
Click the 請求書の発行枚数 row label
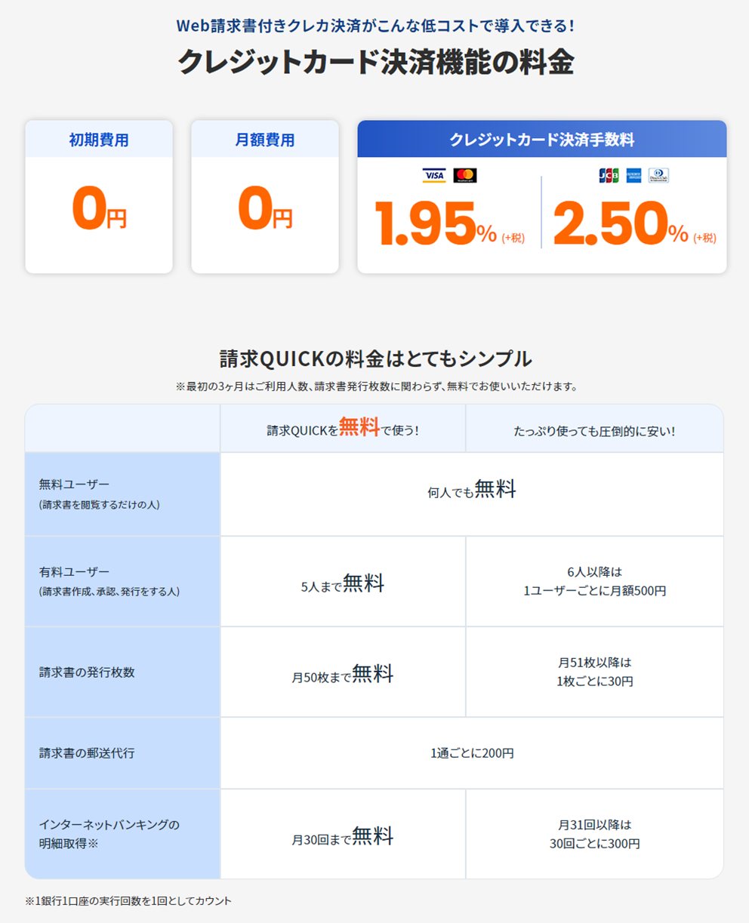point(122,672)
